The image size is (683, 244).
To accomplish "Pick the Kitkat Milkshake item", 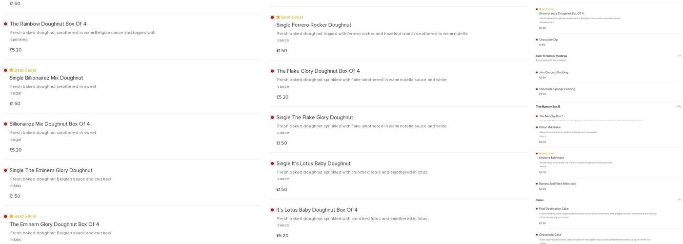I will pyautogui.click(x=550, y=127).
